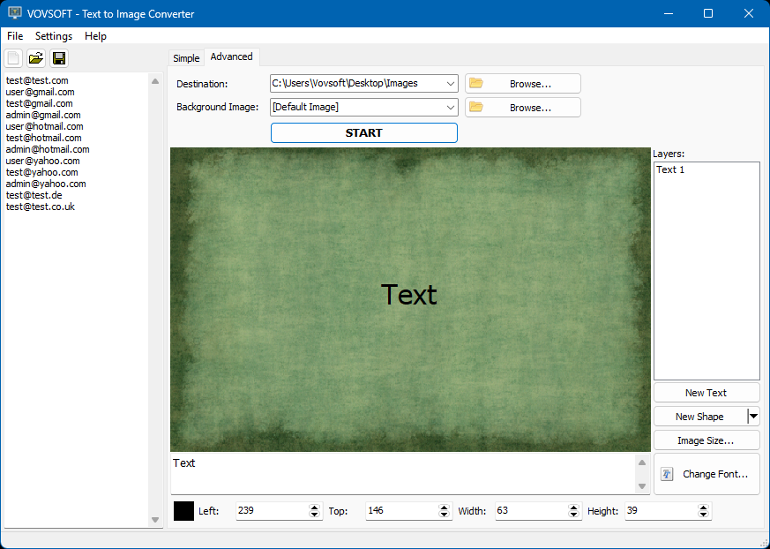This screenshot has height=549, width=770.
Task: Click the New file toolbar icon
Action: (13, 58)
